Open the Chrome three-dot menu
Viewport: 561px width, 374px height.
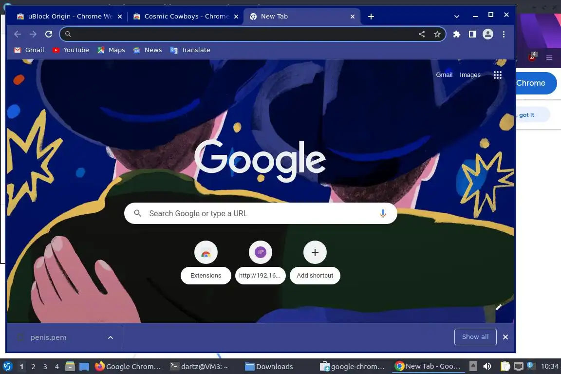click(504, 34)
